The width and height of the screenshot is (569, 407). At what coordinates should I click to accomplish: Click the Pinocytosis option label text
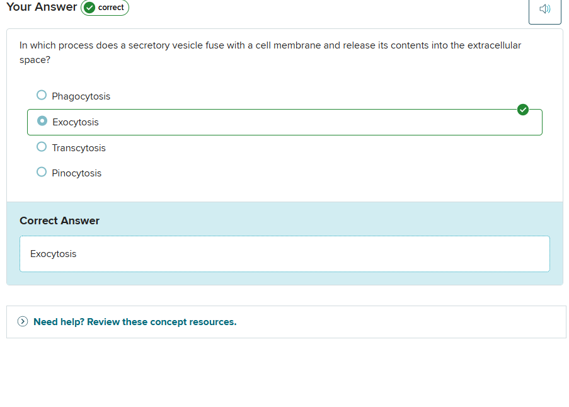76,173
